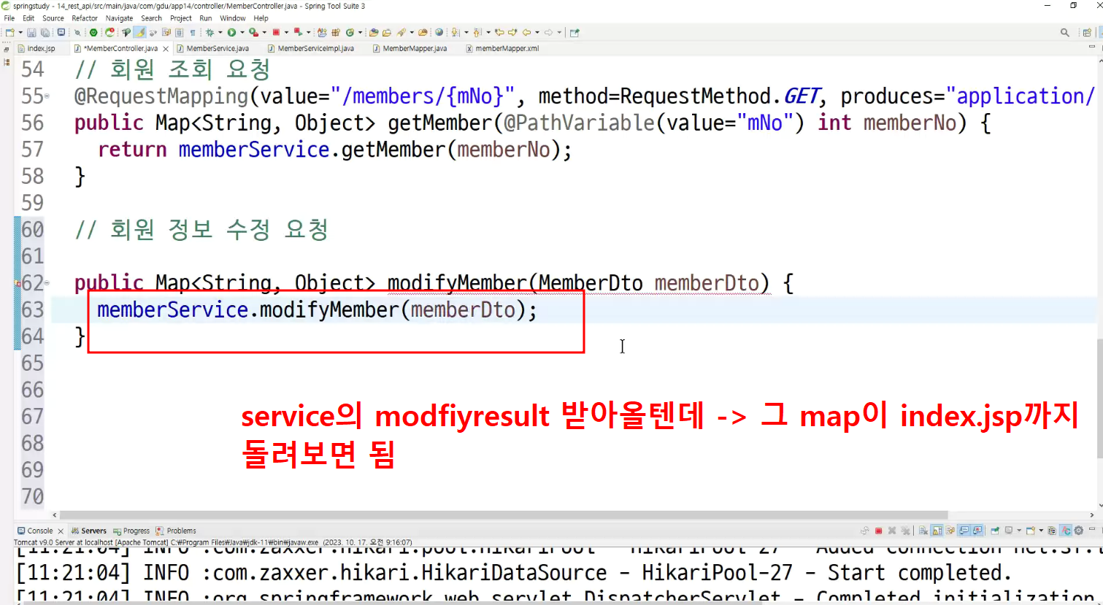
Task: Go to Previous Annotation icon
Action: point(477,32)
